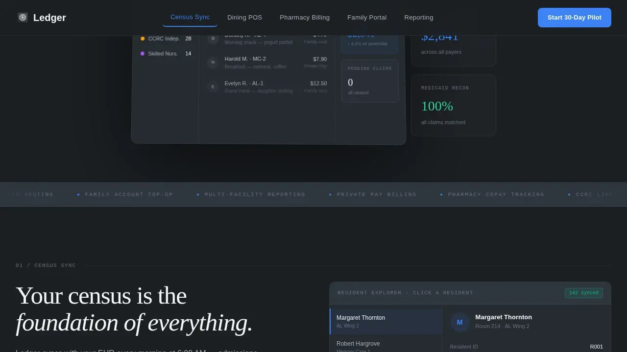Click the Medicaid Recon 100% card

click(454, 105)
